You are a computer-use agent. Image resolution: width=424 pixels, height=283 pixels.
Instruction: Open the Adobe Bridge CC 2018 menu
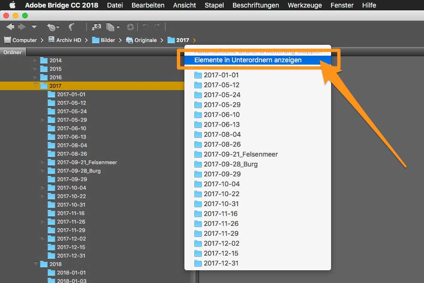tap(62, 5)
